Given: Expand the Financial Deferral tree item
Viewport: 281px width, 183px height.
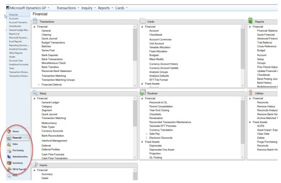Looking at the screenshot, I should (x=39, y=84).
